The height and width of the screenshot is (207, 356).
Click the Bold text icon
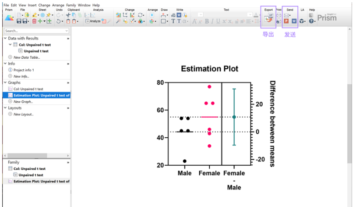(207, 21)
